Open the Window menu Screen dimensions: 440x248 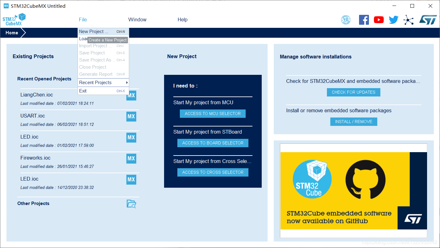137,19
